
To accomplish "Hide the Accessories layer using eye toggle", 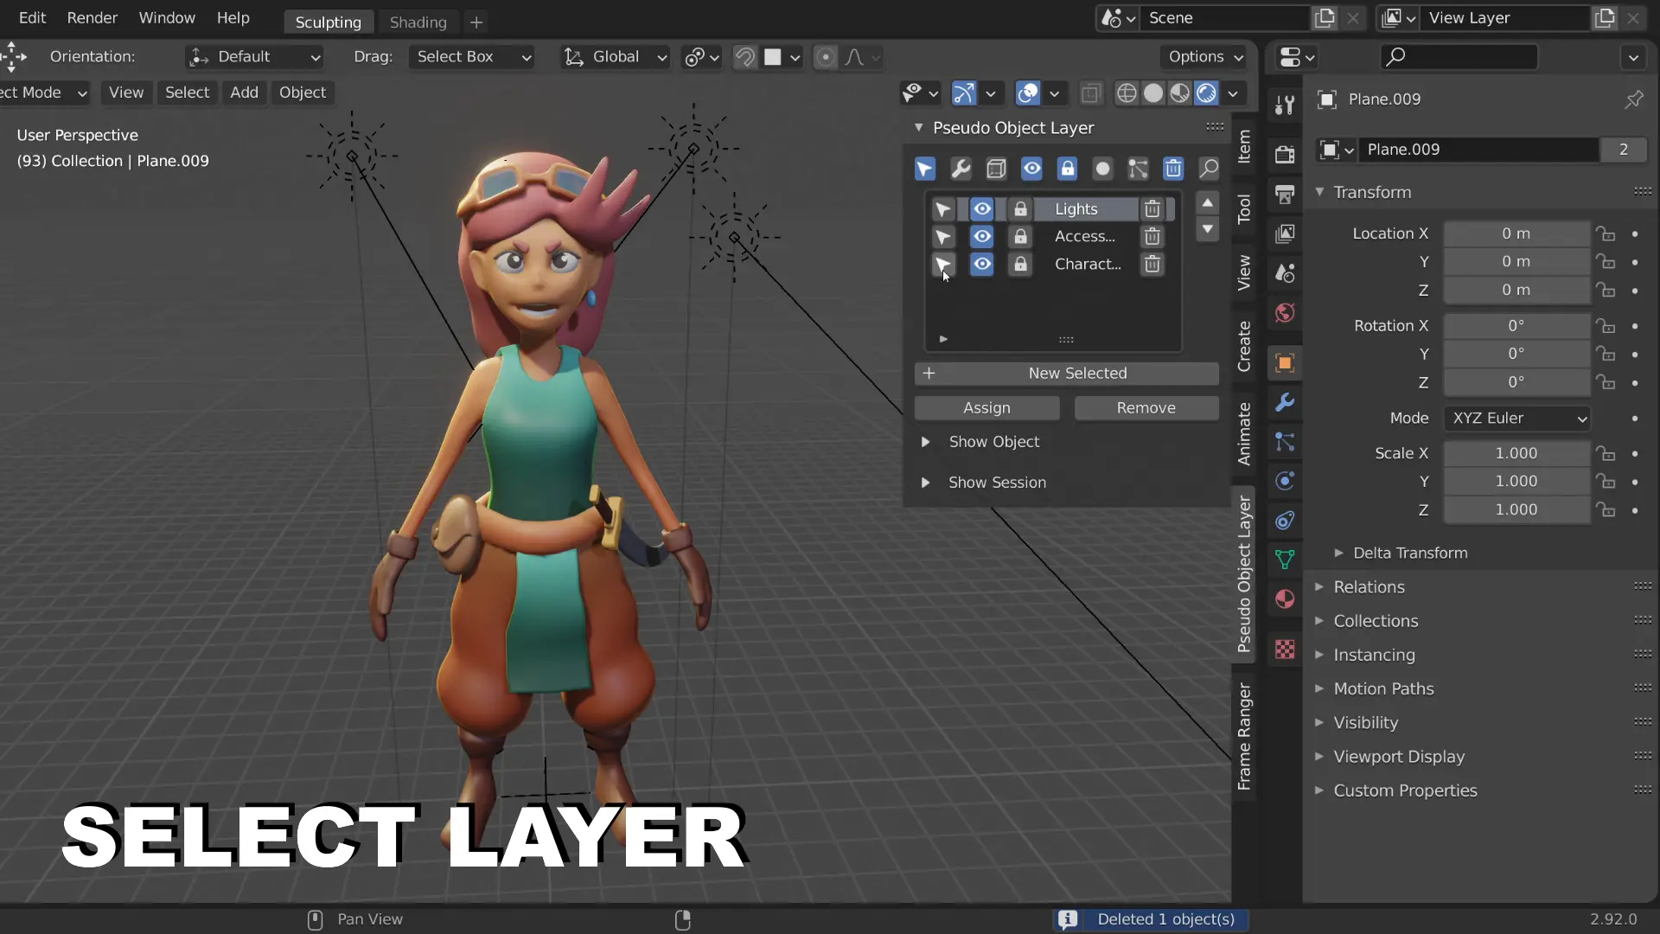I will [x=982, y=236].
